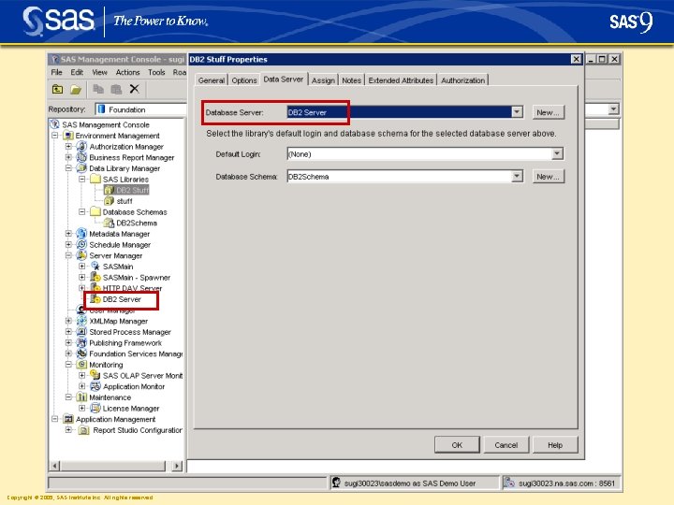Screen dimensions: 674x505
Task: Expand the Authorization Manager node
Action: tap(68, 147)
